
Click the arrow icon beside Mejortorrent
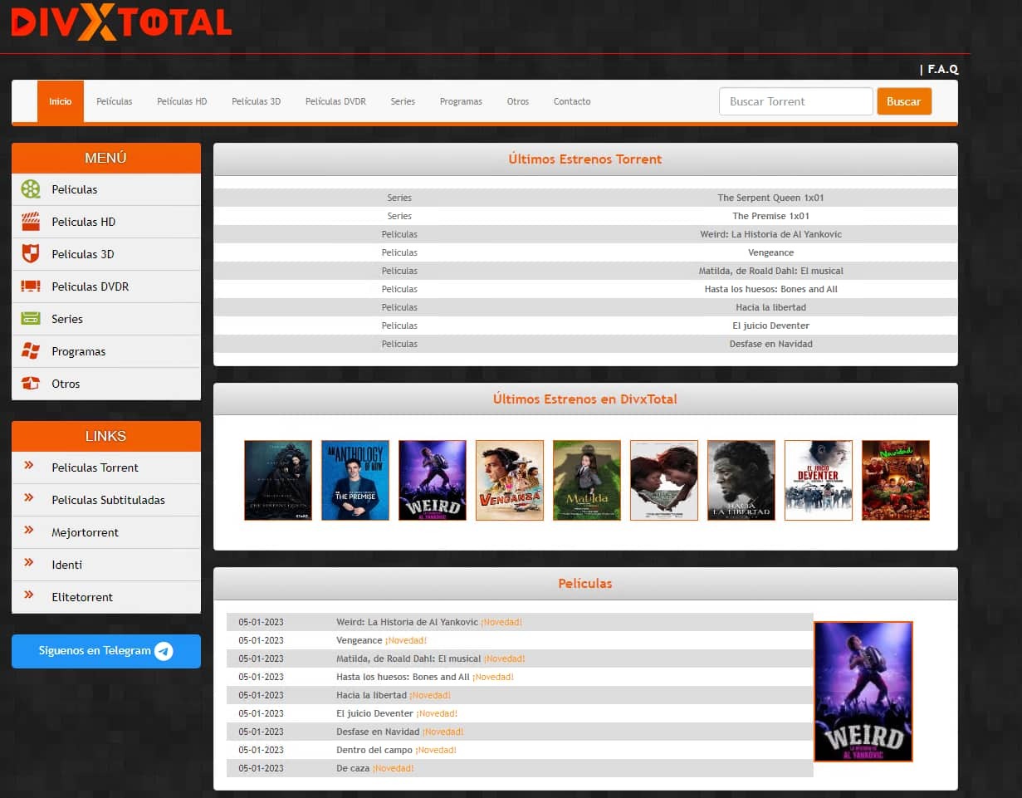[29, 531]
